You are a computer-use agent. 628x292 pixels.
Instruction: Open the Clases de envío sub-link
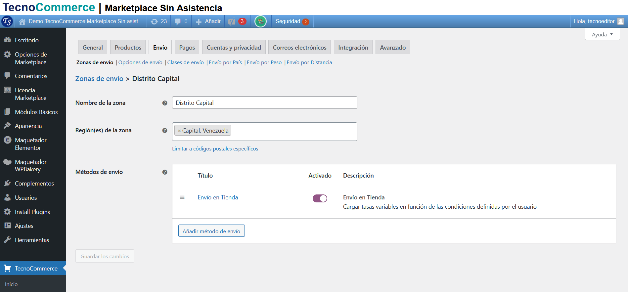(x=186, y=63)
